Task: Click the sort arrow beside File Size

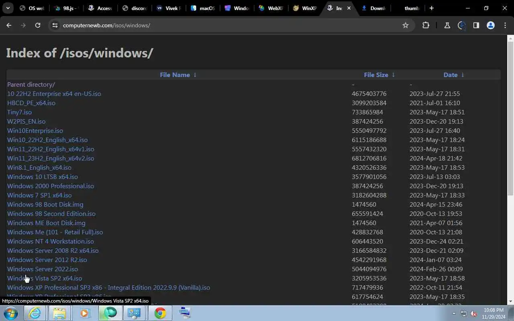Action: click(393, 75)
